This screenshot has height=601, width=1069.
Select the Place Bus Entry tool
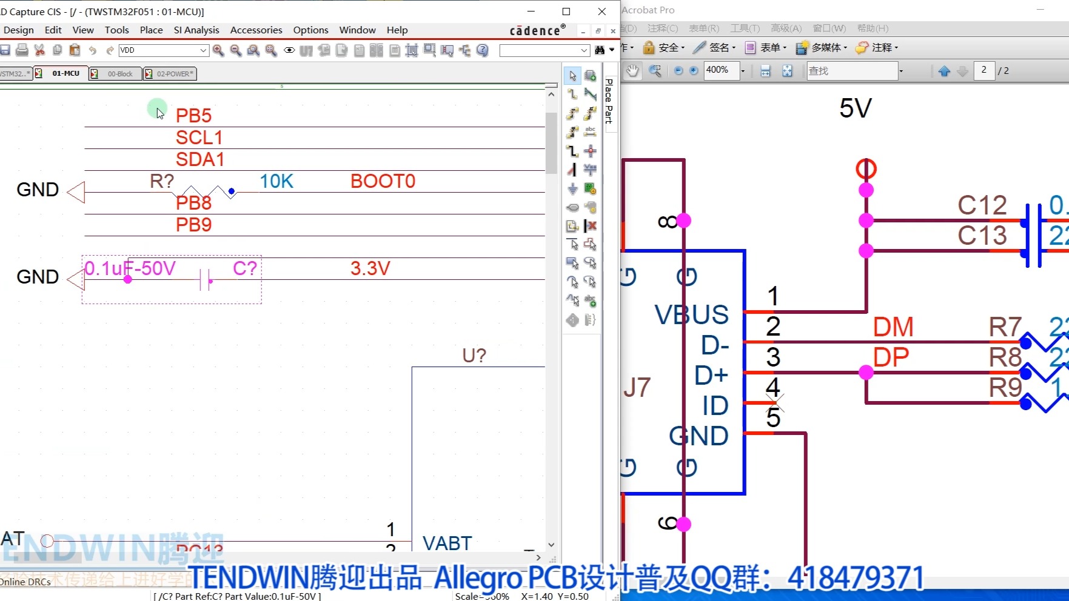pos(572,170)
